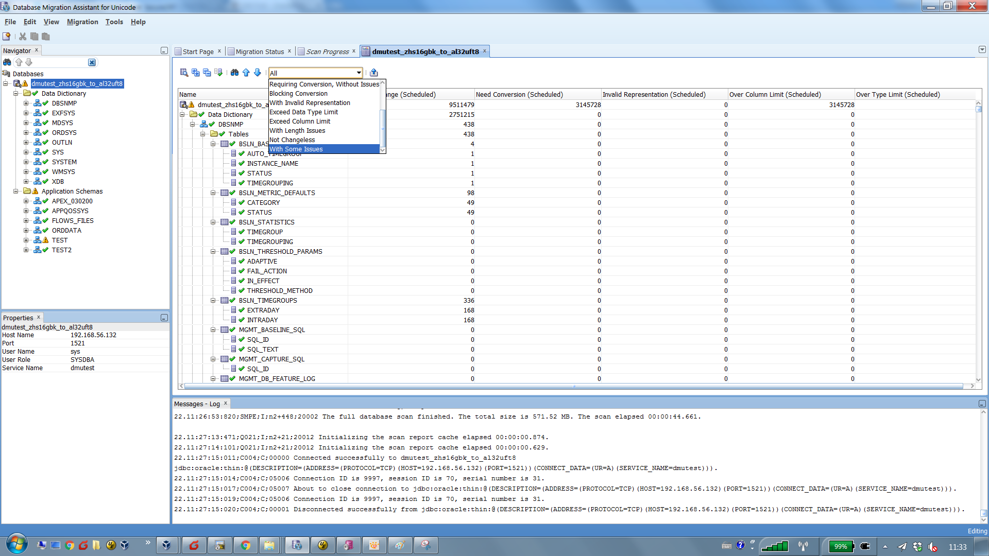Image resolution: width=989 pixels, height=556 pixels.
Task: Click Expand All icon in report toolbar
Action: [x=196, y=73]
